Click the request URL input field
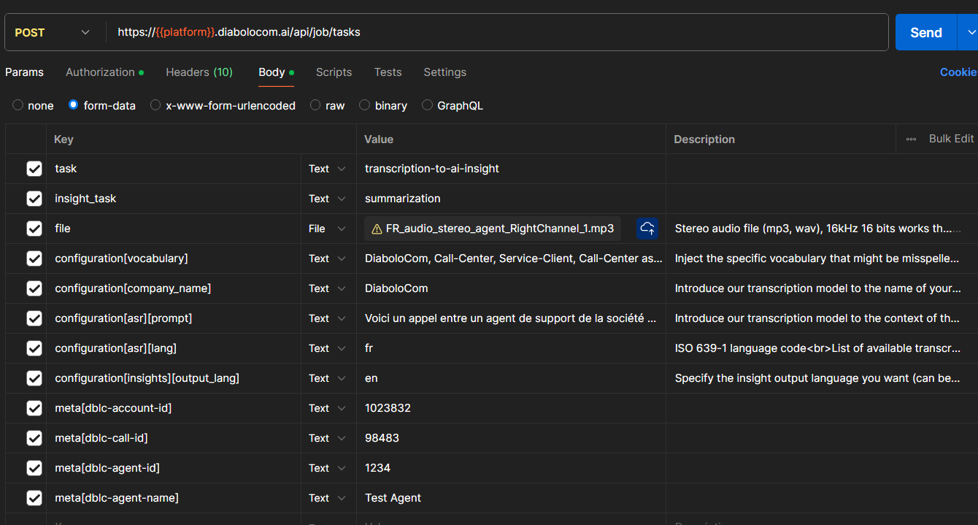Screen dimensions: 978x525 pyautogui.click(x=496, y=32)
